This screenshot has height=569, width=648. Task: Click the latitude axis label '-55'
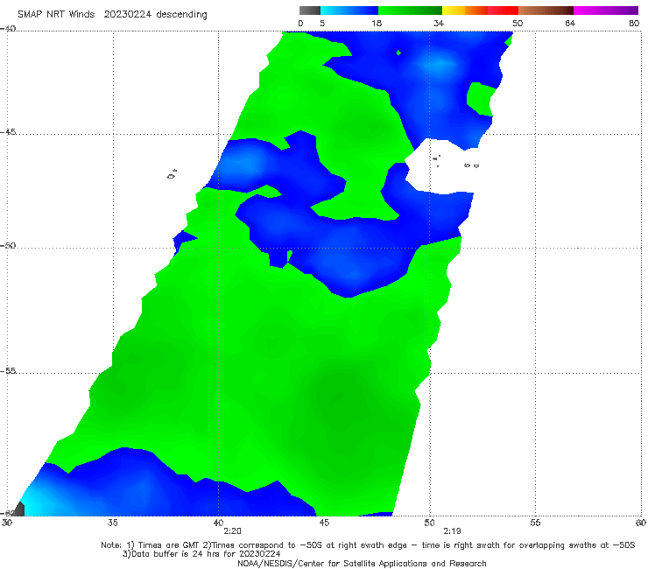tap(8, 371)
